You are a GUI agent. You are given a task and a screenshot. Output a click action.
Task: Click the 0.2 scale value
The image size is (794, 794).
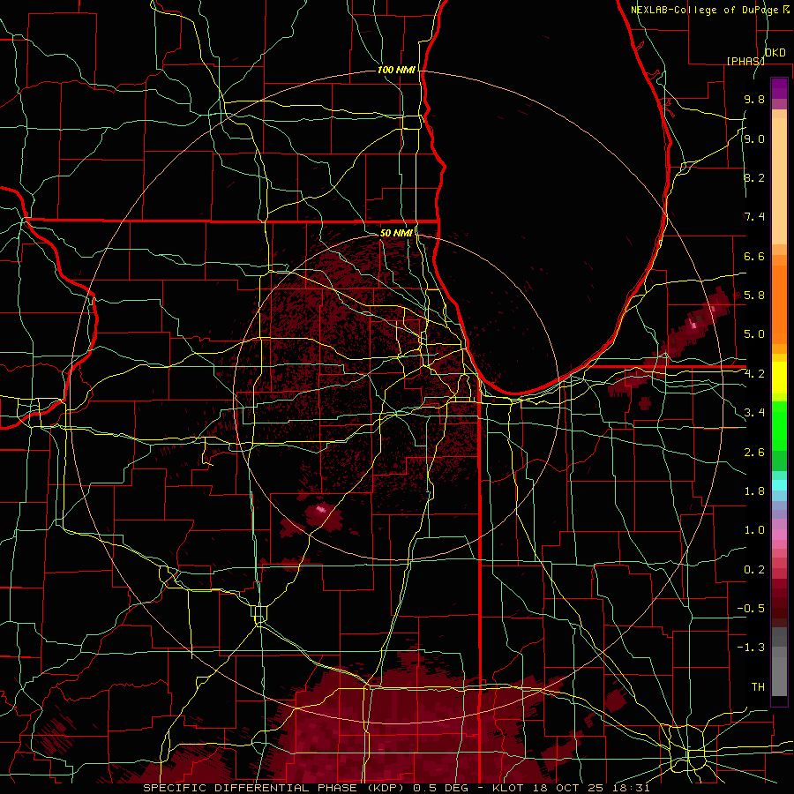pos(754,569)
